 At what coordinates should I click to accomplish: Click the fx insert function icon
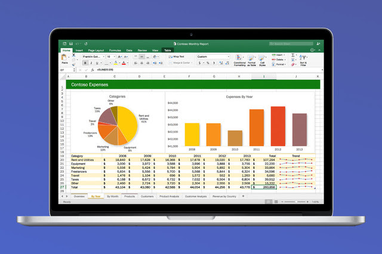point(93,70)
